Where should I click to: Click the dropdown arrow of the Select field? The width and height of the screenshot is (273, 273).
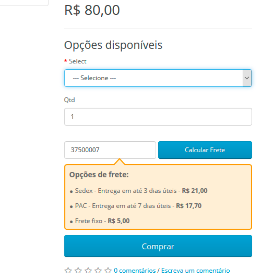tap(247, 78)
